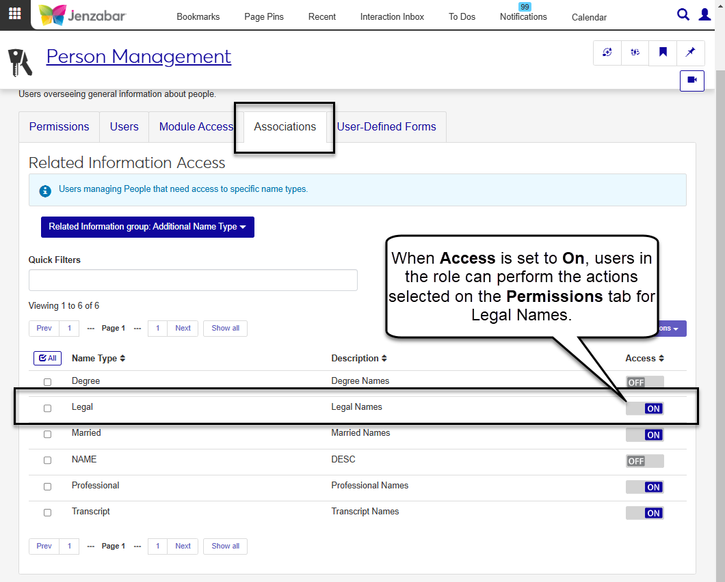The width and height of the screenshot is (725, 582).
Task: Switch to the Permissions tab
Action: (x=59, y=127)
